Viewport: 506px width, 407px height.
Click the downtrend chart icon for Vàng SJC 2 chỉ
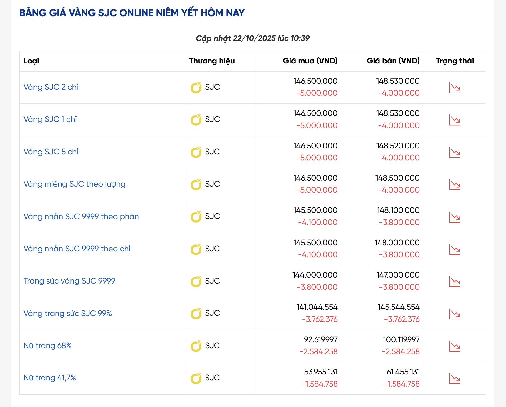pos(455,88)
